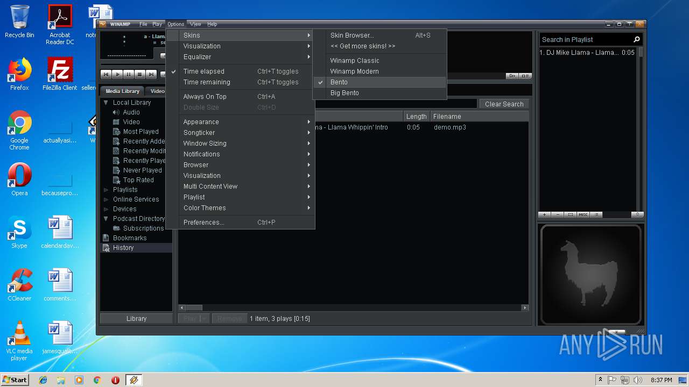Click the Next track button in Winamp
The image size is (689, 387).
click(x=151, y=75)
